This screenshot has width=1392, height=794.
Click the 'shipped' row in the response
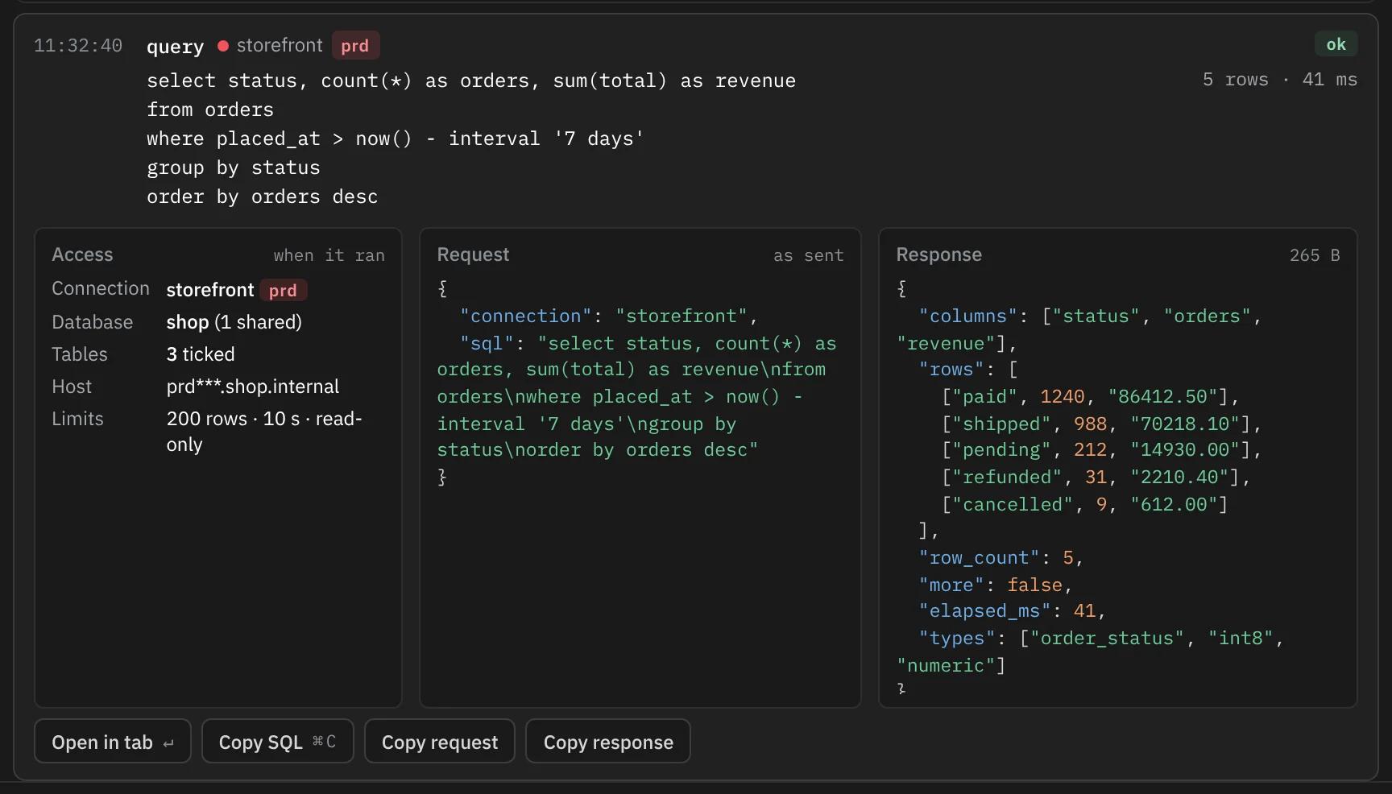tap(1101, 424)
